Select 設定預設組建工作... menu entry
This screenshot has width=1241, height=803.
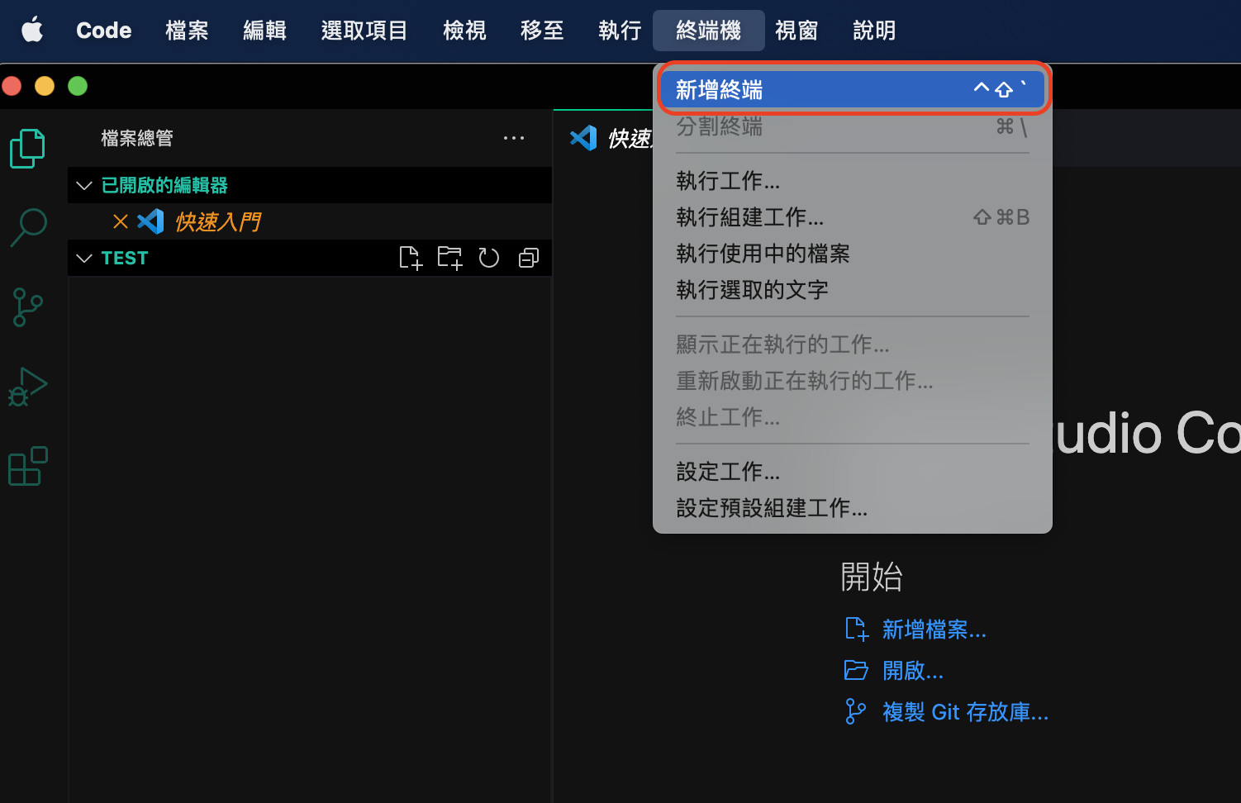tap(853, 507)
